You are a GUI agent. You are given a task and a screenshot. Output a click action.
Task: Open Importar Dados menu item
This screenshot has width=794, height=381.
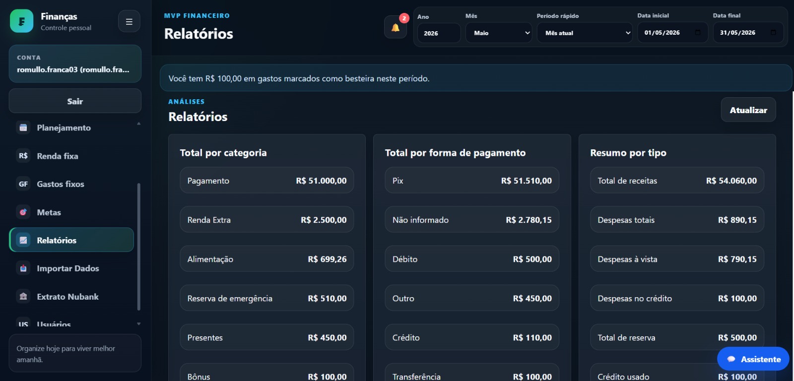click(71, 268)
